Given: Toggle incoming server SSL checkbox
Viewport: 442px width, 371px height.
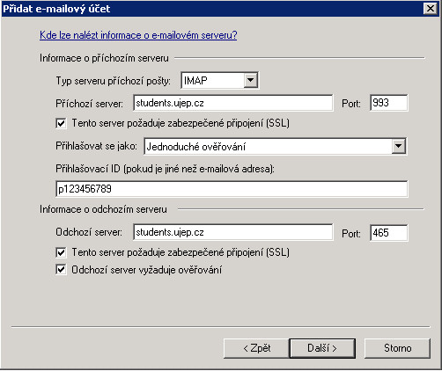Looking at the screenshot, I should (x=61, y=123).
